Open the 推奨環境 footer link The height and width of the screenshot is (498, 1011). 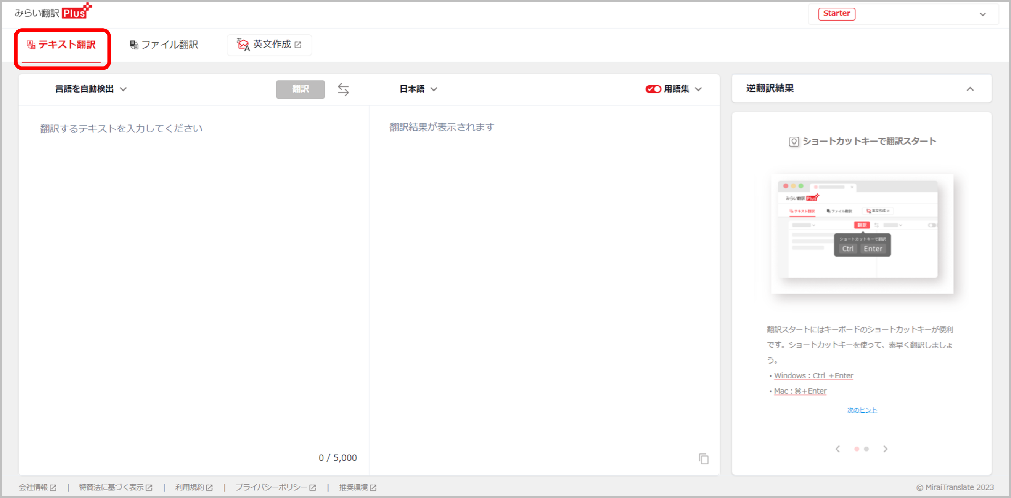tap(358, 487)
